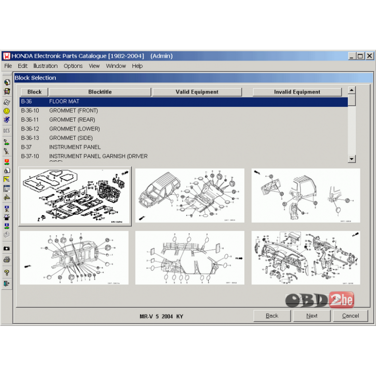Screen dimensions: 376x376
Task: Click the document with lock icon
Action: pyautogui.click(x=7, y=171)
